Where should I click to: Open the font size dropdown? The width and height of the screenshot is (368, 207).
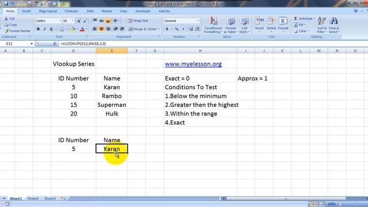click(72, 21)
